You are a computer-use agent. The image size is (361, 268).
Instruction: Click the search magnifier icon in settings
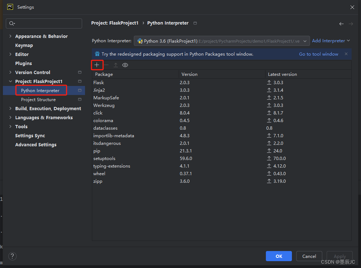coord(12,23)
